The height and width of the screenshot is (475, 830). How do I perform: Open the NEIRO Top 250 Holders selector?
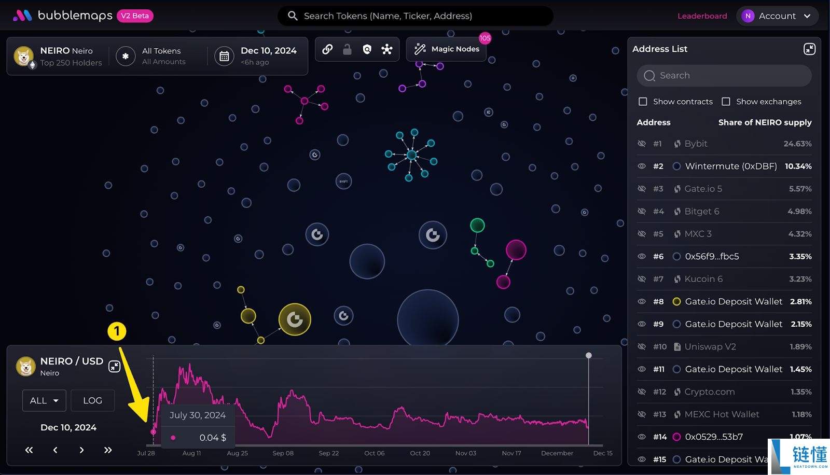tap(58, 56)
